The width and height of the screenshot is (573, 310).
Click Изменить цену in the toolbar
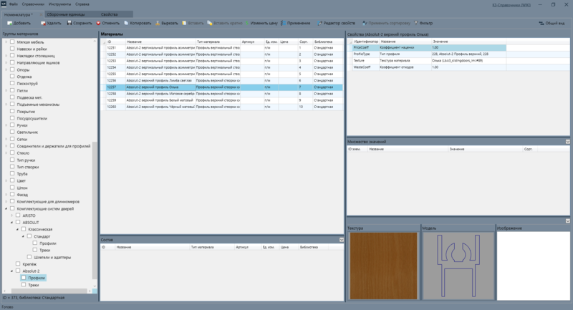pyautogui.click(x=261, y=23)
